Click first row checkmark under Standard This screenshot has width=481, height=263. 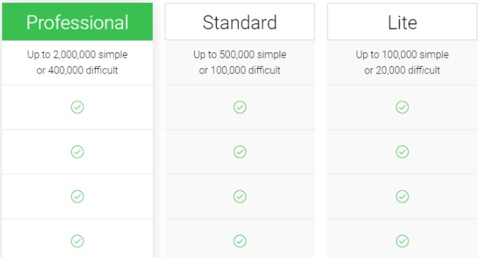tap(240, 107)
